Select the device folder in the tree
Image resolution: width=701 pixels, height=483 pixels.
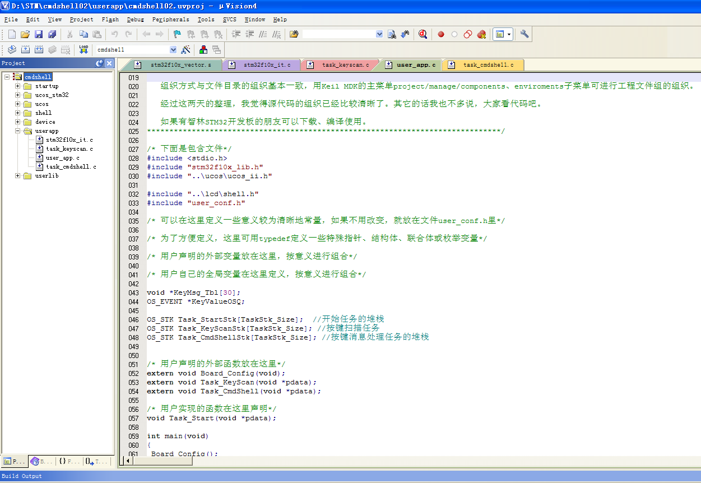click(x=45, y=122)
